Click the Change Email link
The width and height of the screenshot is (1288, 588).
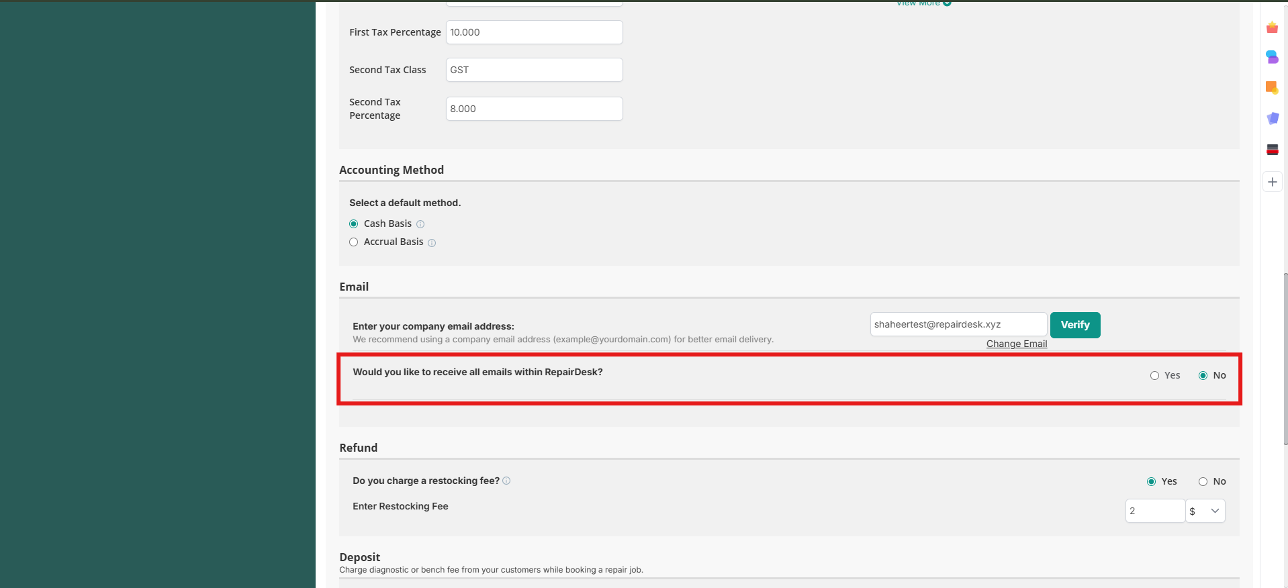pos(1016,344)
